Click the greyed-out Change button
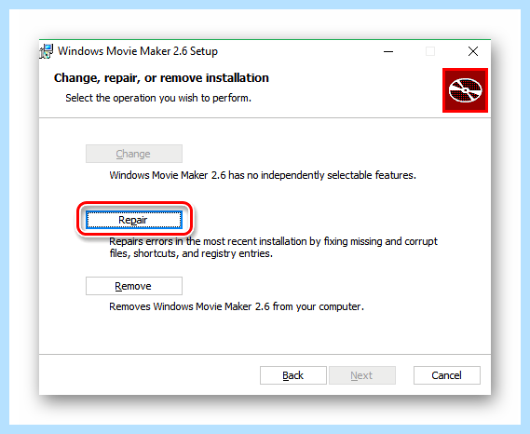 (x=134, y=154)
